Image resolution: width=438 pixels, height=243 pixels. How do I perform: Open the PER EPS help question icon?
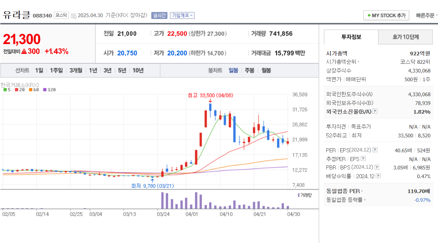pos(375,150)
